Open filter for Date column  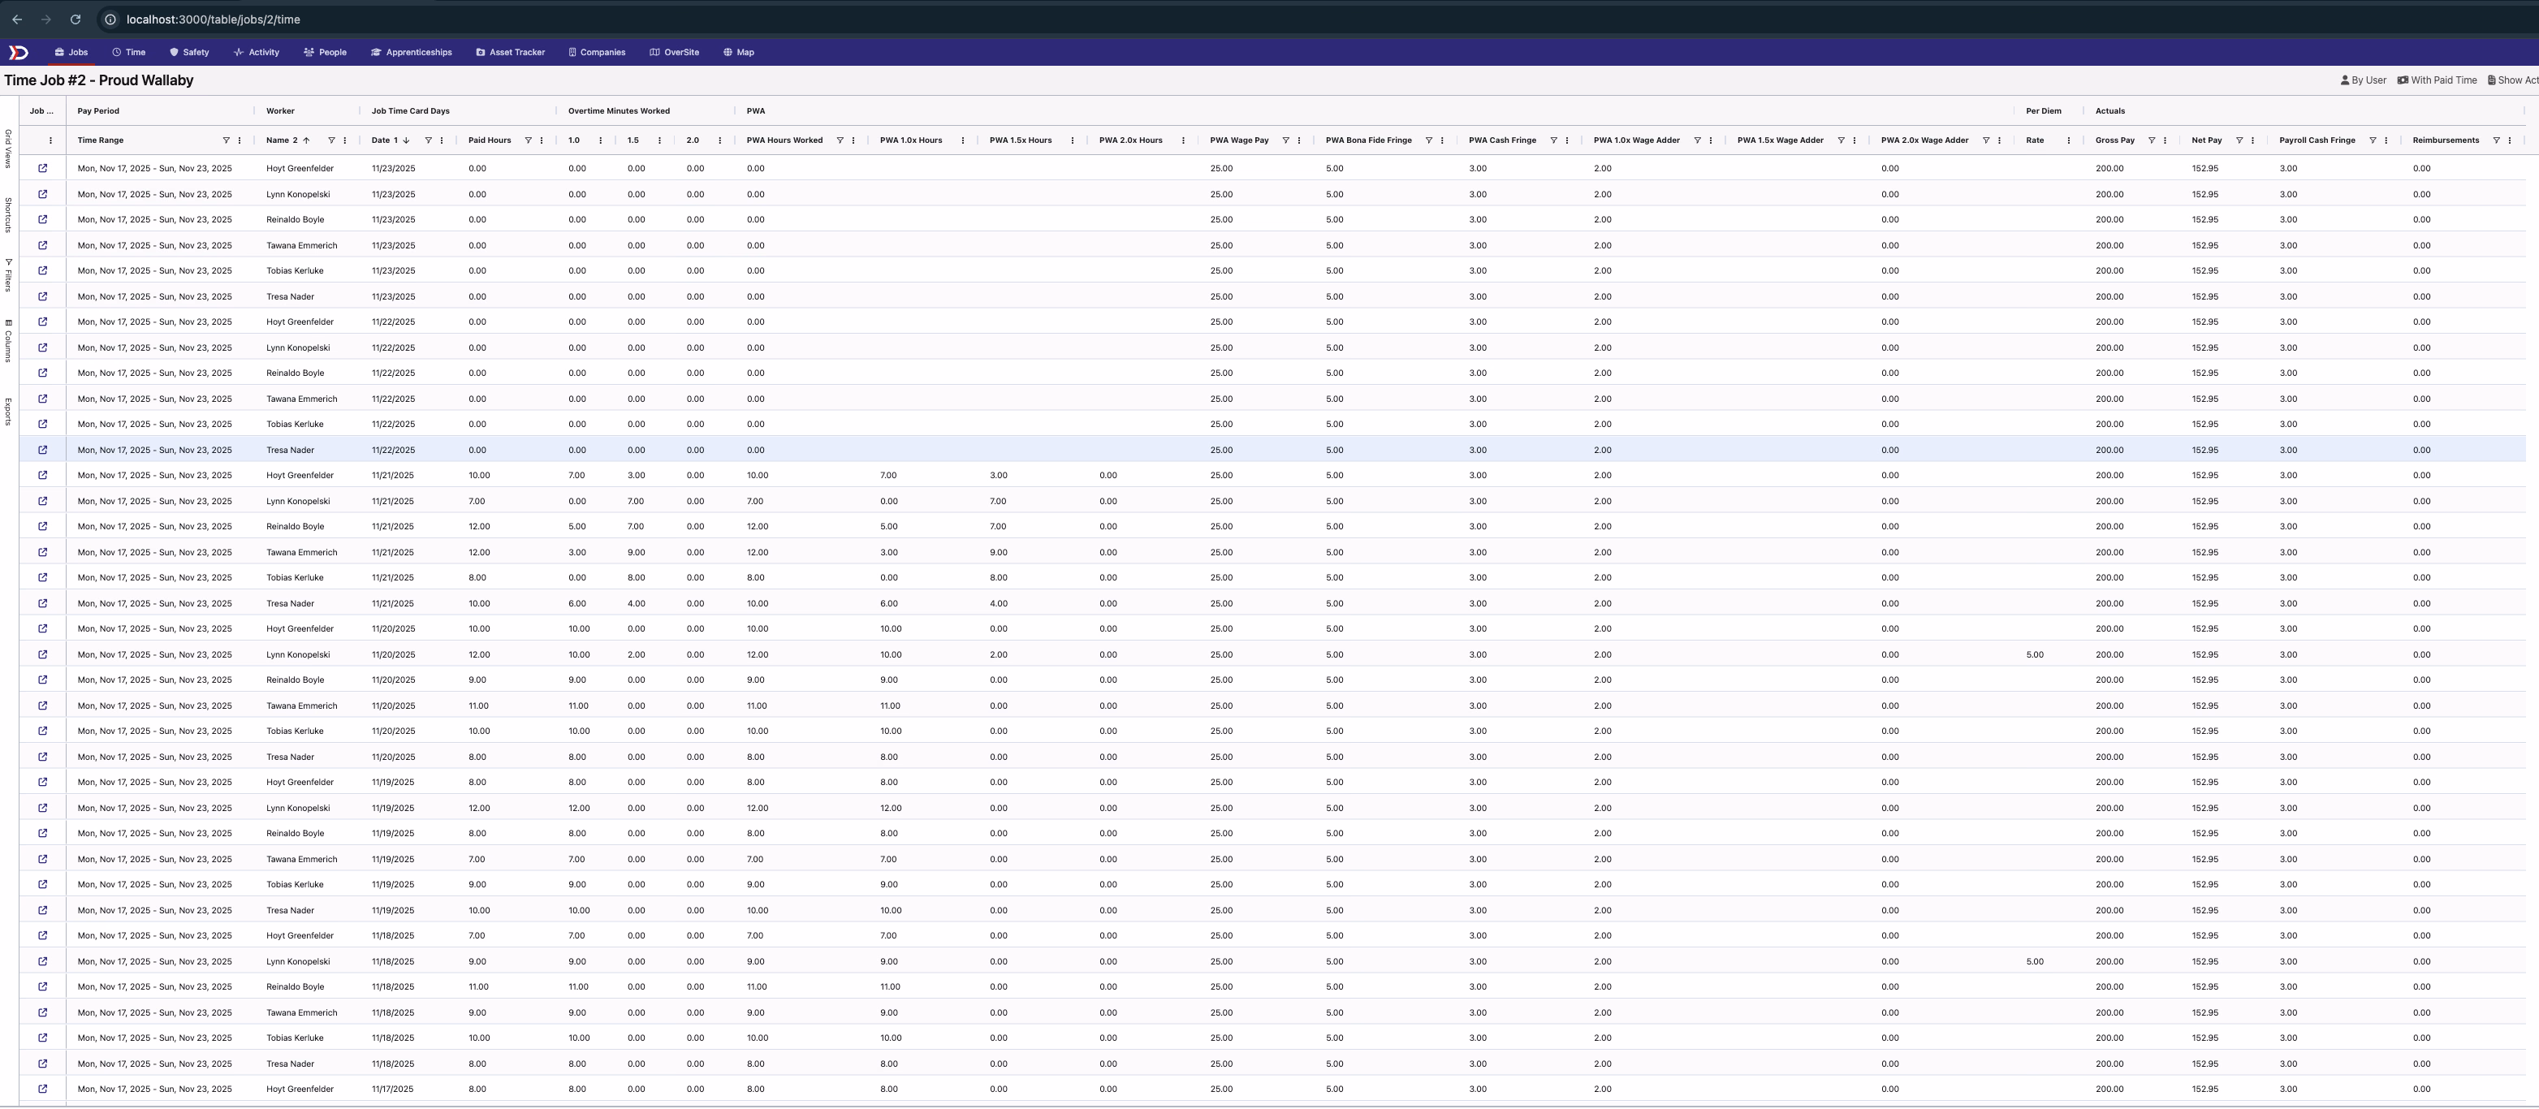428,140
